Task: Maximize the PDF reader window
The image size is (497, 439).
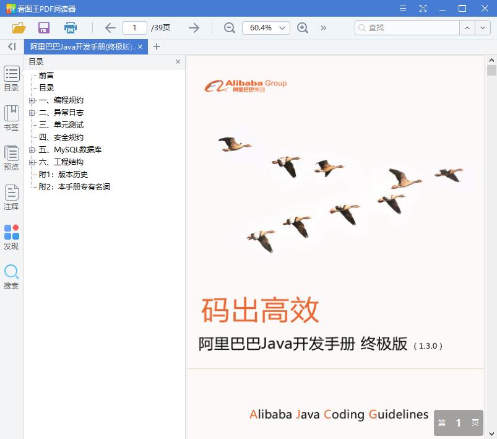Action: coord(462,9)
